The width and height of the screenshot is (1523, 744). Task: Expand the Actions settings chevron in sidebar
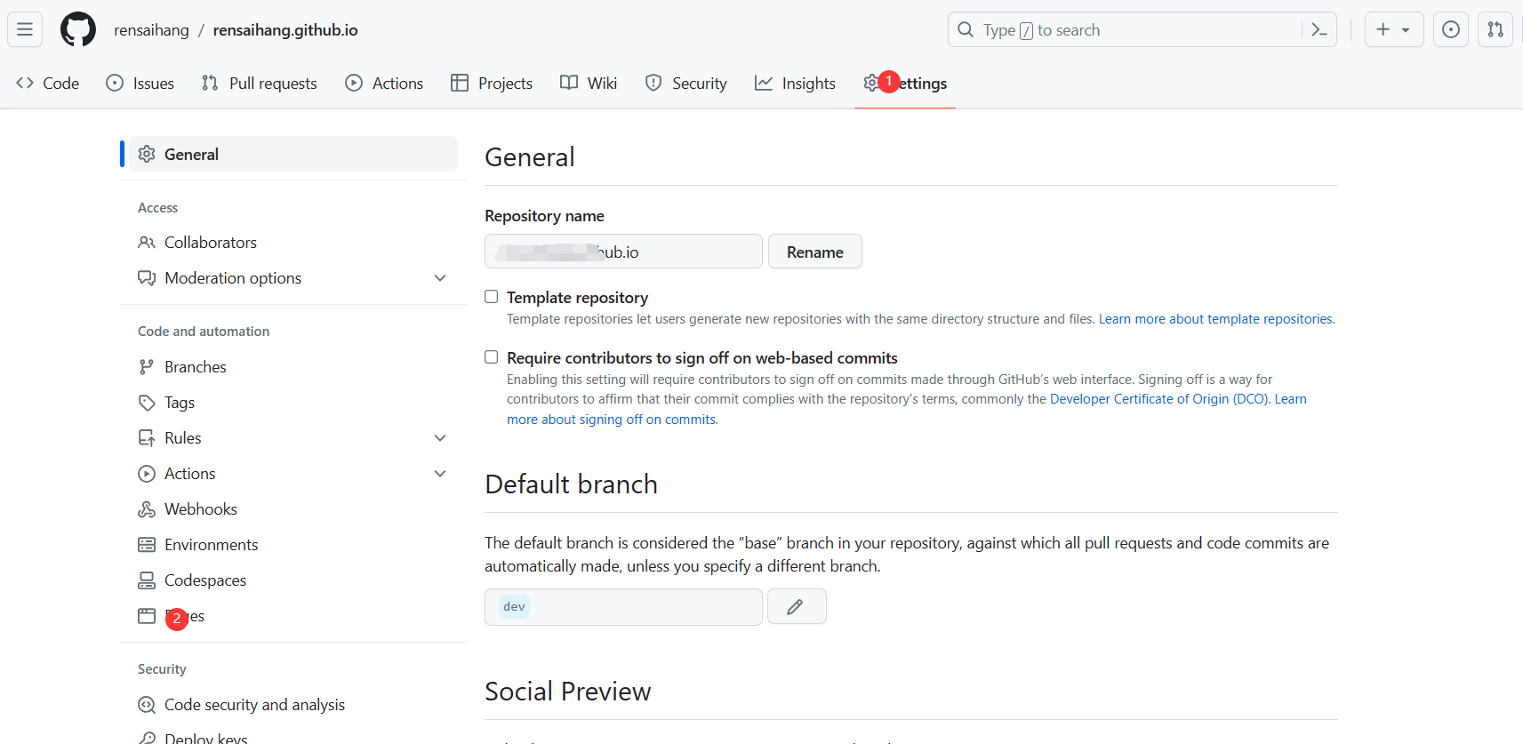tap(440, 474)
